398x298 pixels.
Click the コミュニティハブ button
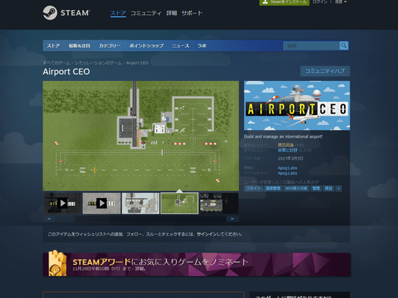pyautogui.click(x=325, y=71)
